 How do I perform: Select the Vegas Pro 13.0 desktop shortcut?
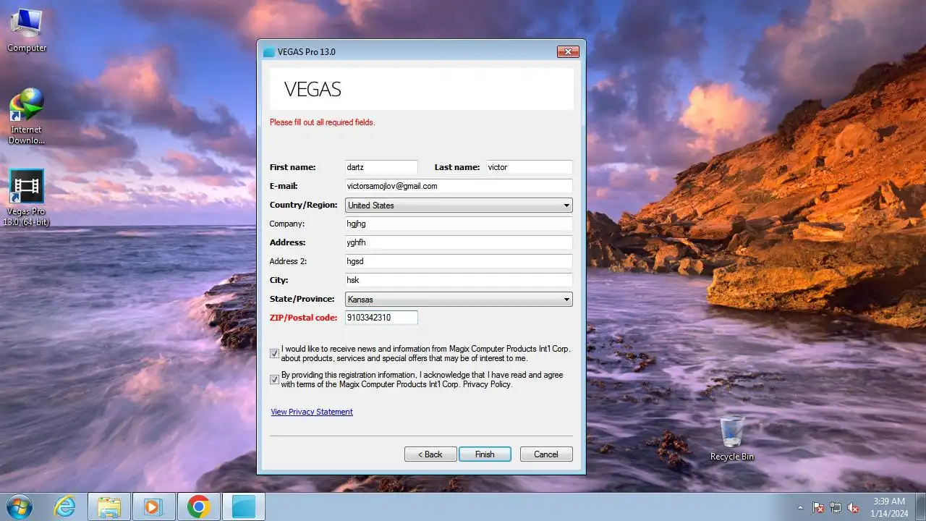pyautogui.click(x=27, y=198)
